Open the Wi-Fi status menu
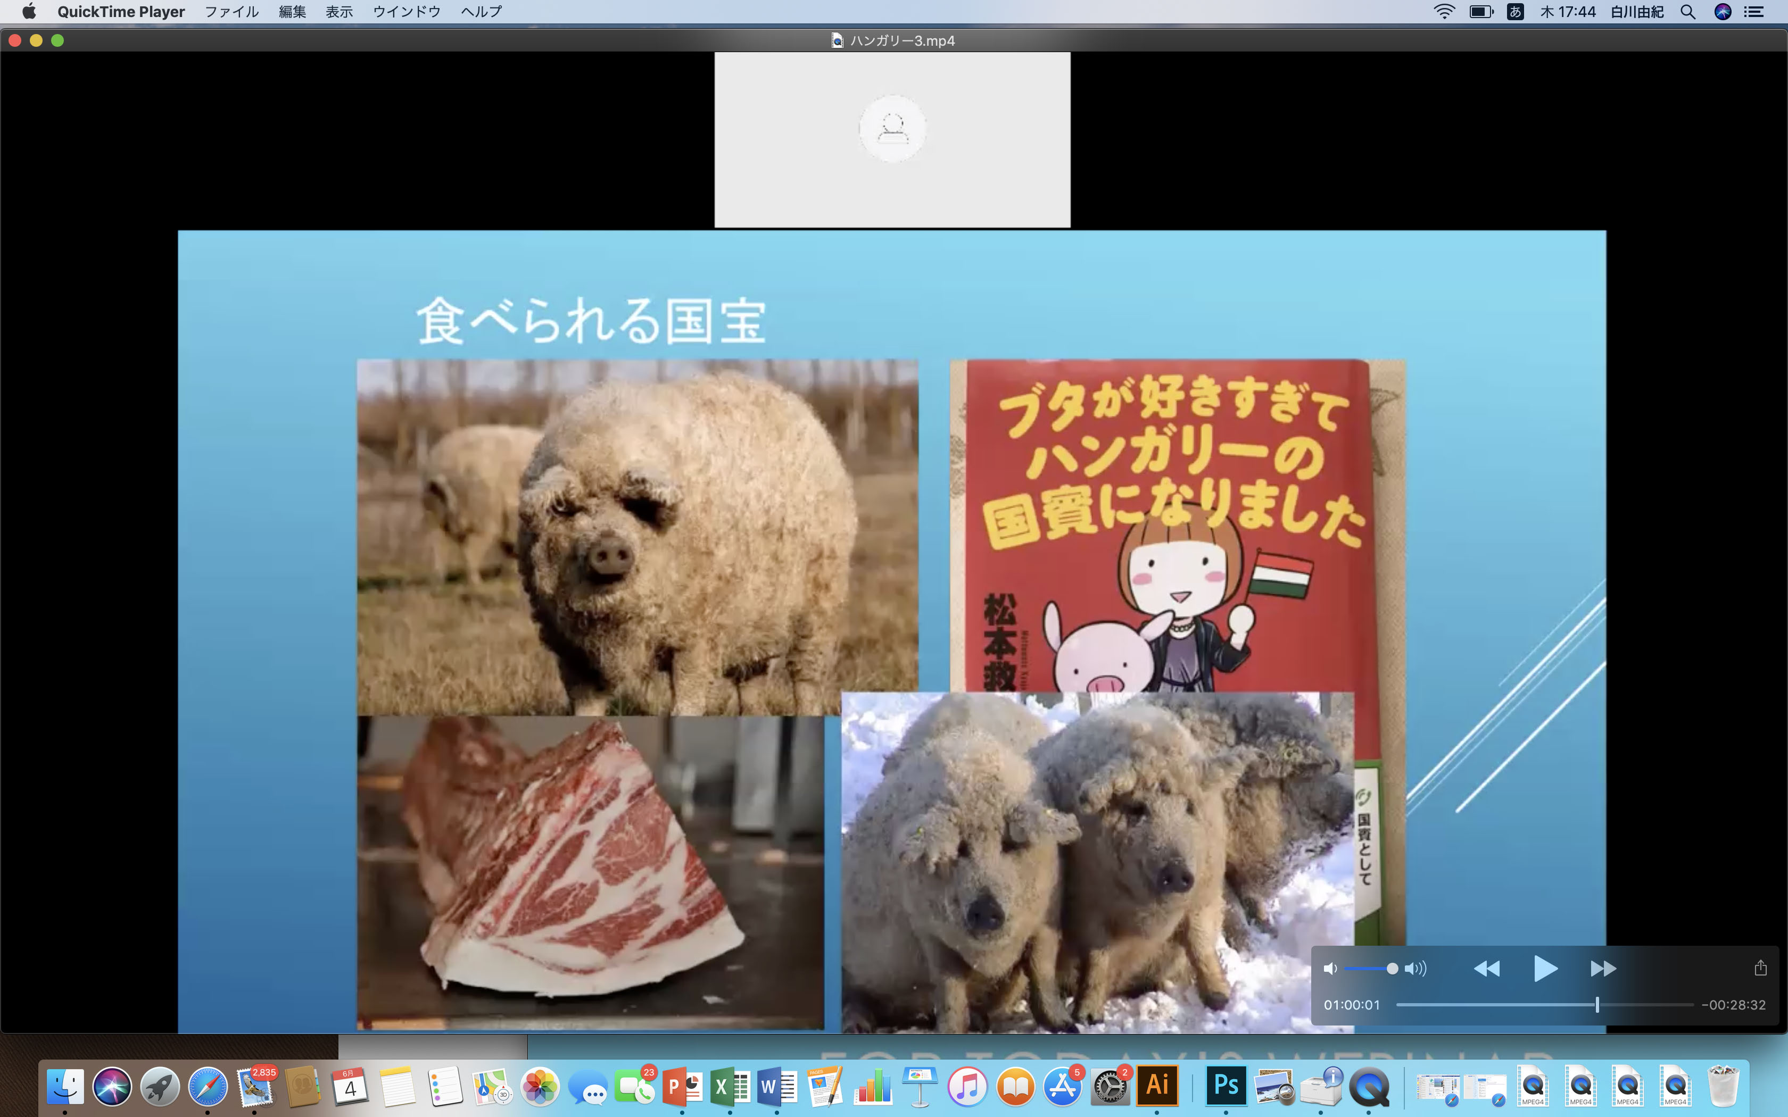This screenshot has height=1117, width=1788. point(1444,11)
